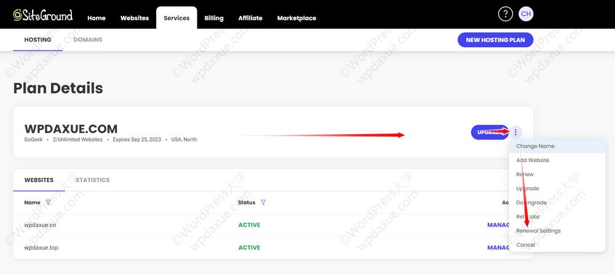The width and height of the screenshot is (615, 275).
Task: Click the NEW HOSTING PLAN button
Action: [x=495, y=40]
